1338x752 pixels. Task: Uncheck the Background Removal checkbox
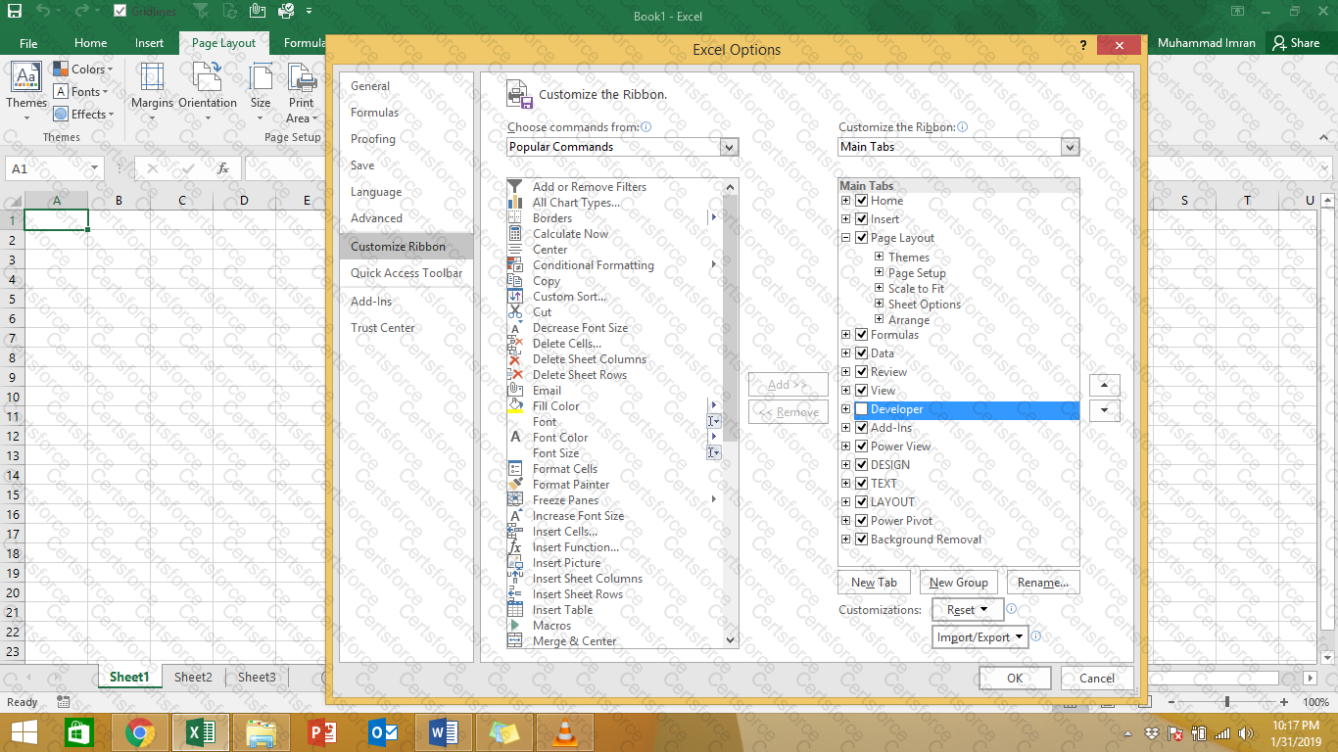[862, 540]
